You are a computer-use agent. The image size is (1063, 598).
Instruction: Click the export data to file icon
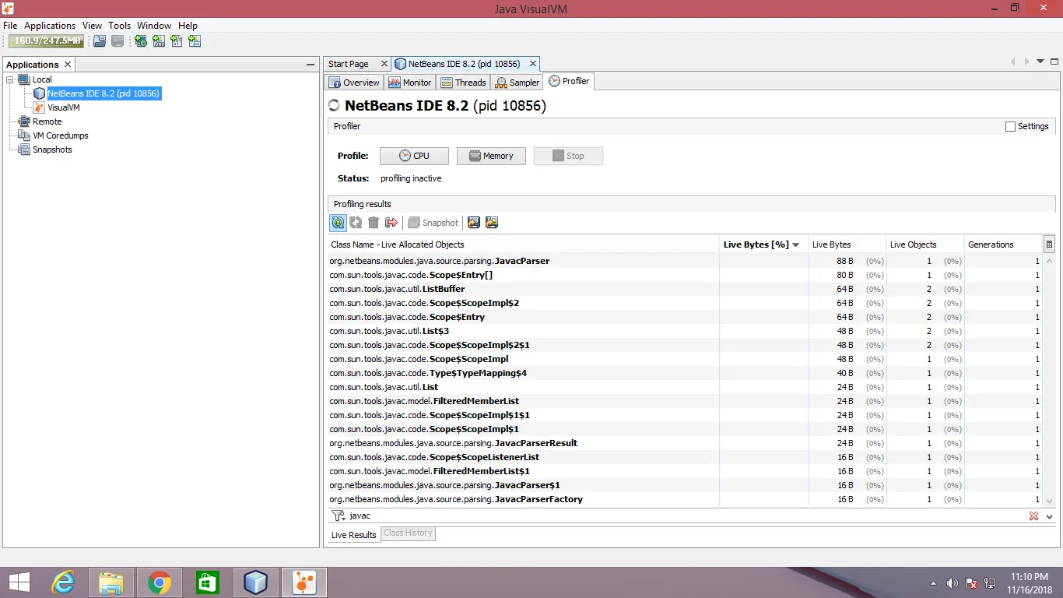tap(474, 223)
